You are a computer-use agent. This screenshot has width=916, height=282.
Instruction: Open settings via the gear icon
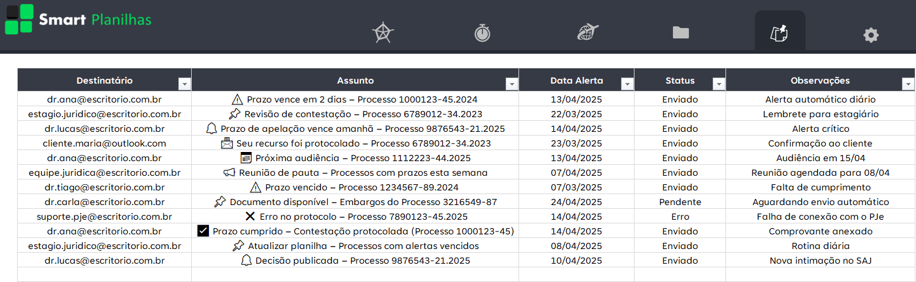871,35
